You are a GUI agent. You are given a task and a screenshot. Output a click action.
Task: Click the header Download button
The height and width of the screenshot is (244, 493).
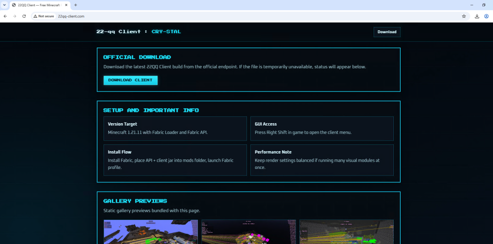click(387, 32)
